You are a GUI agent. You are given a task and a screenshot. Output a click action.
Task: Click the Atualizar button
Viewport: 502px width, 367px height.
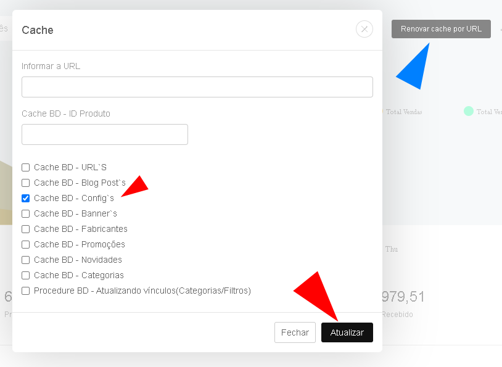(347, 332)
